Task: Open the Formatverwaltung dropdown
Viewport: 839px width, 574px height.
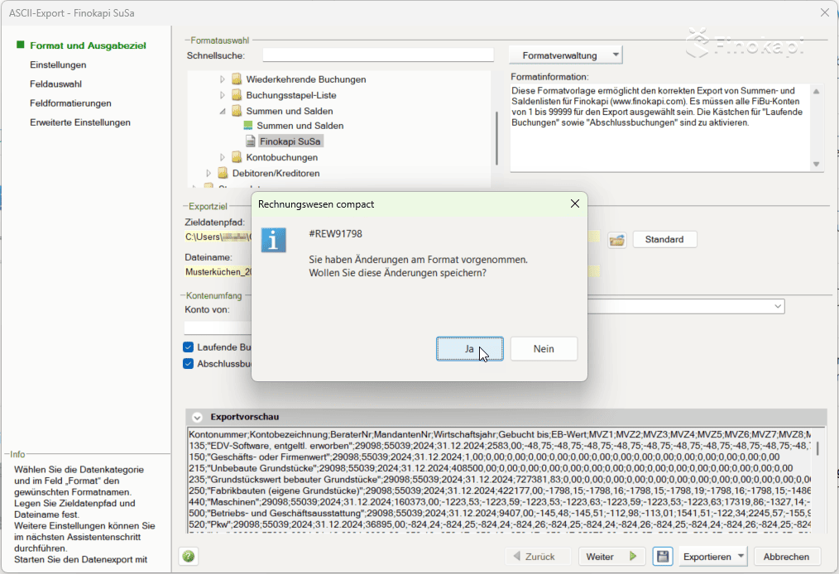Action: pos(566,55)
